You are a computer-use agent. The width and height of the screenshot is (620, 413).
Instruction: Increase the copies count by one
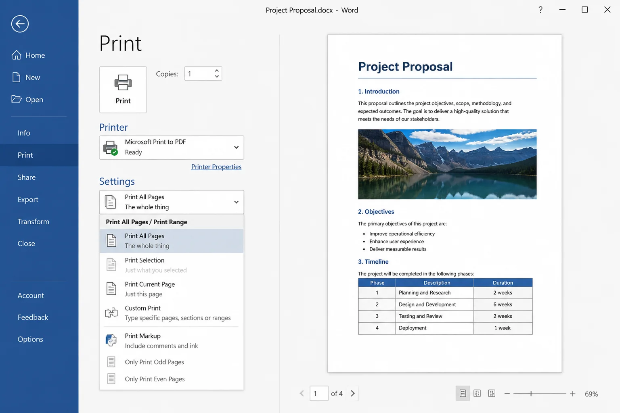click(217, 71)
